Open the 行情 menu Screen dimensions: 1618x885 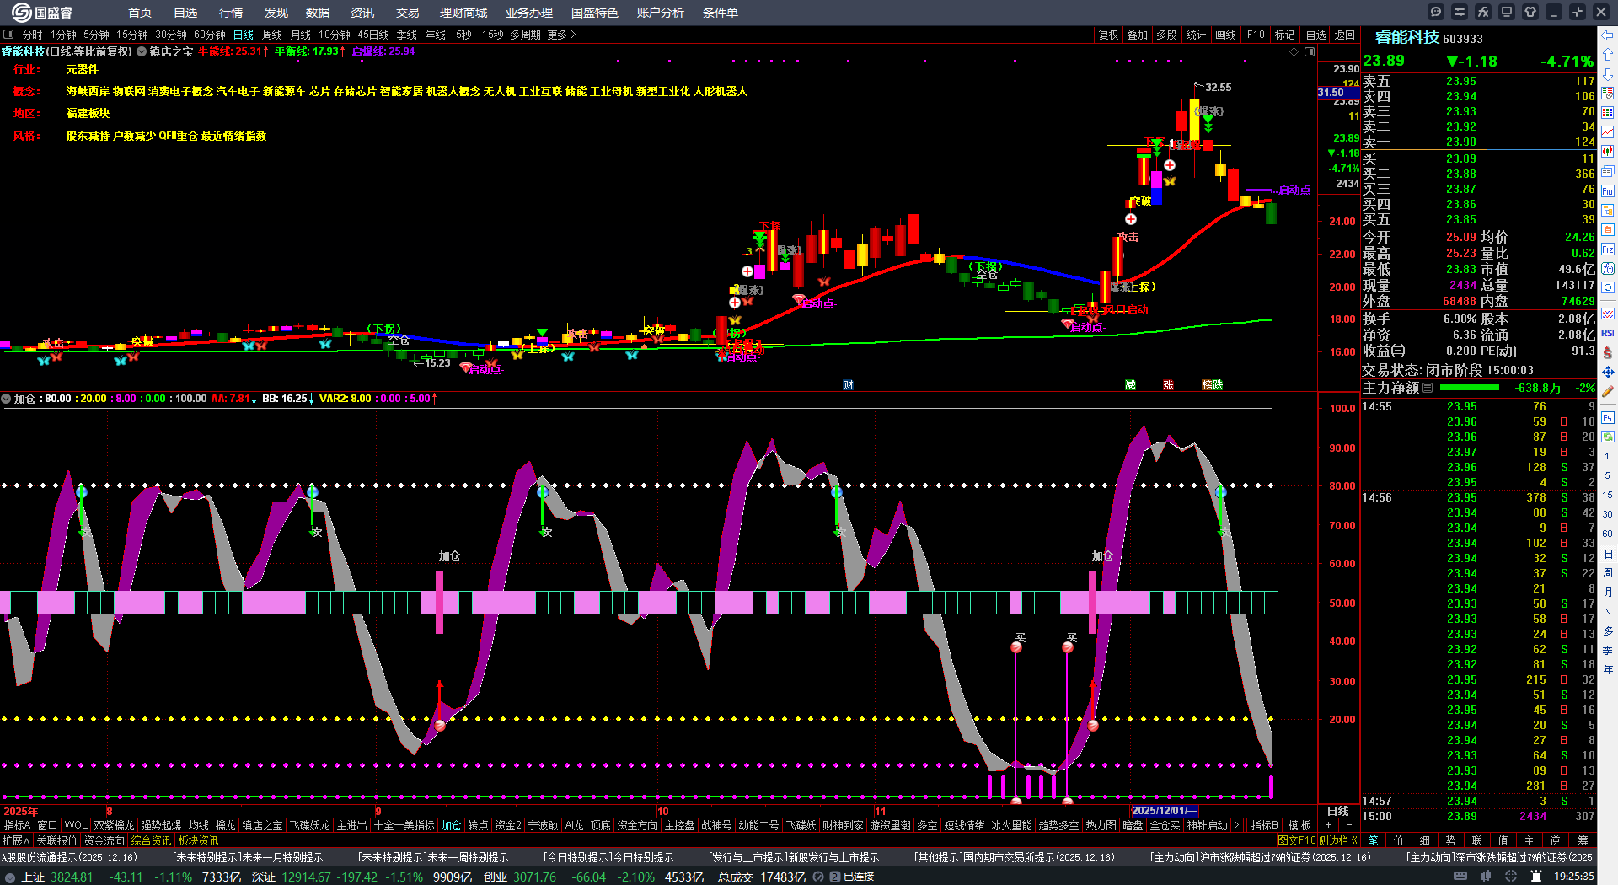231,13
